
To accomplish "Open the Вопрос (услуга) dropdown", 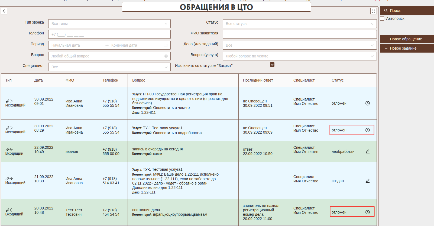I will coord(299,56).
